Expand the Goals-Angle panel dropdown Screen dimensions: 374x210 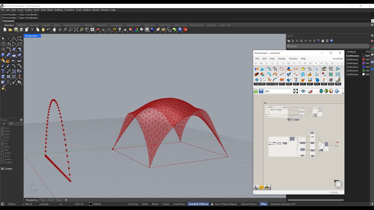pyautogui.click(x=272, y=84)
